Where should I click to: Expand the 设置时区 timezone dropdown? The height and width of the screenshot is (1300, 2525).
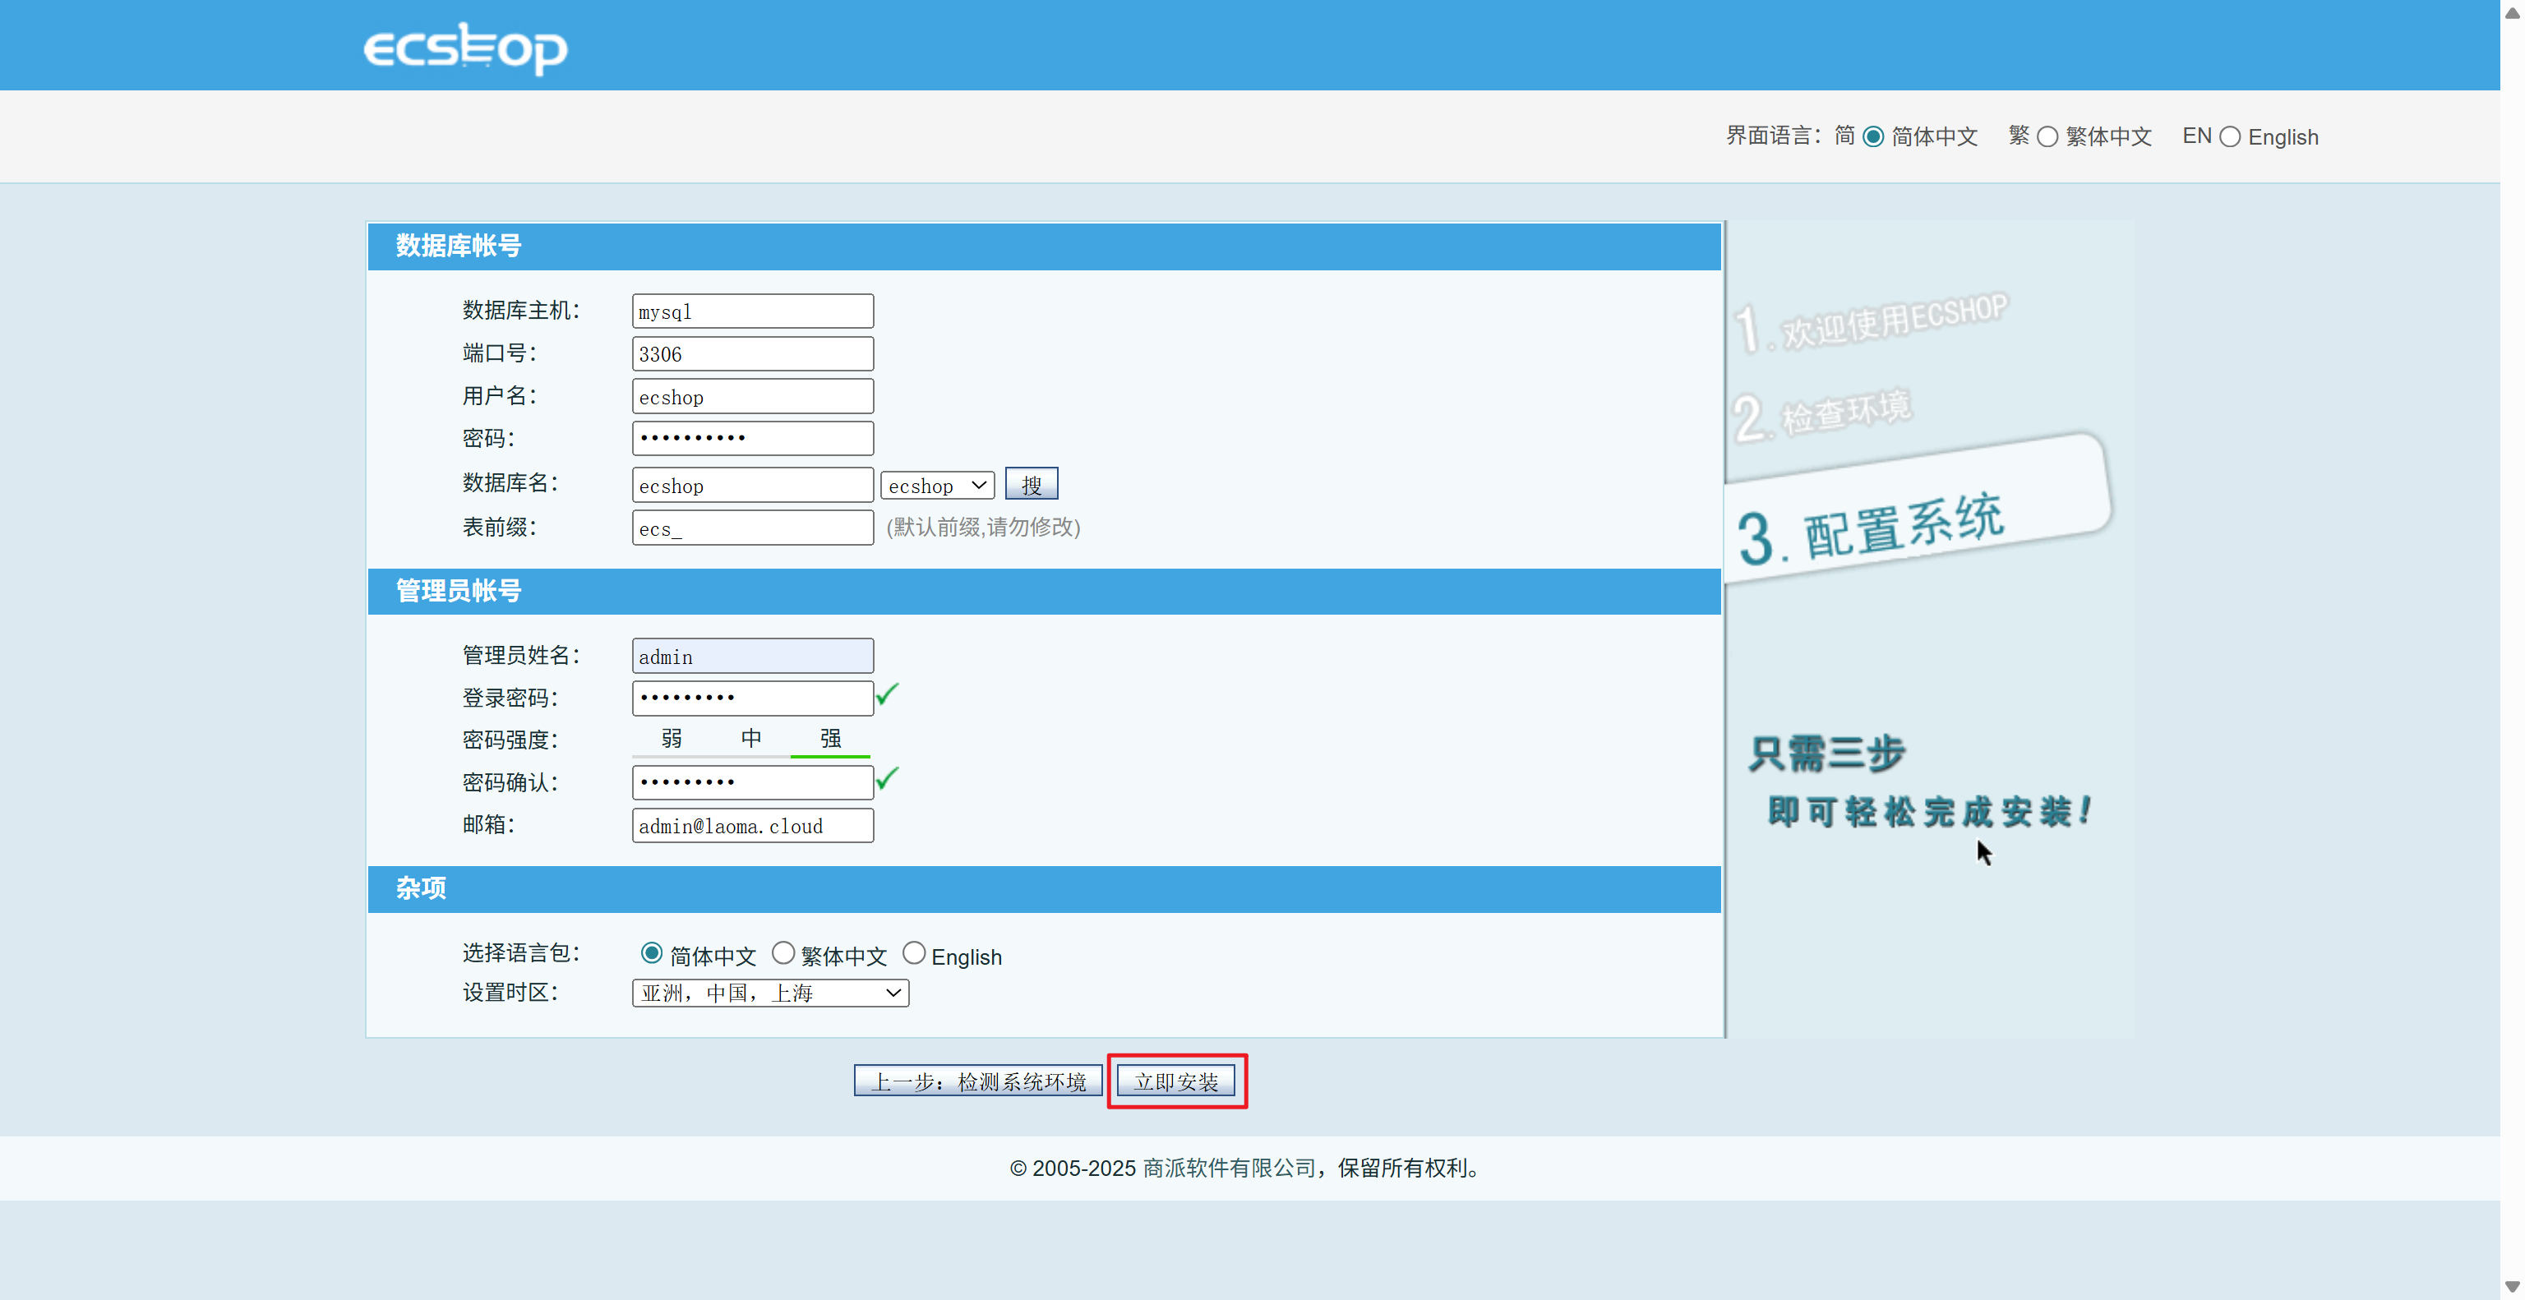pyautogui.click(x=770, y=993)
